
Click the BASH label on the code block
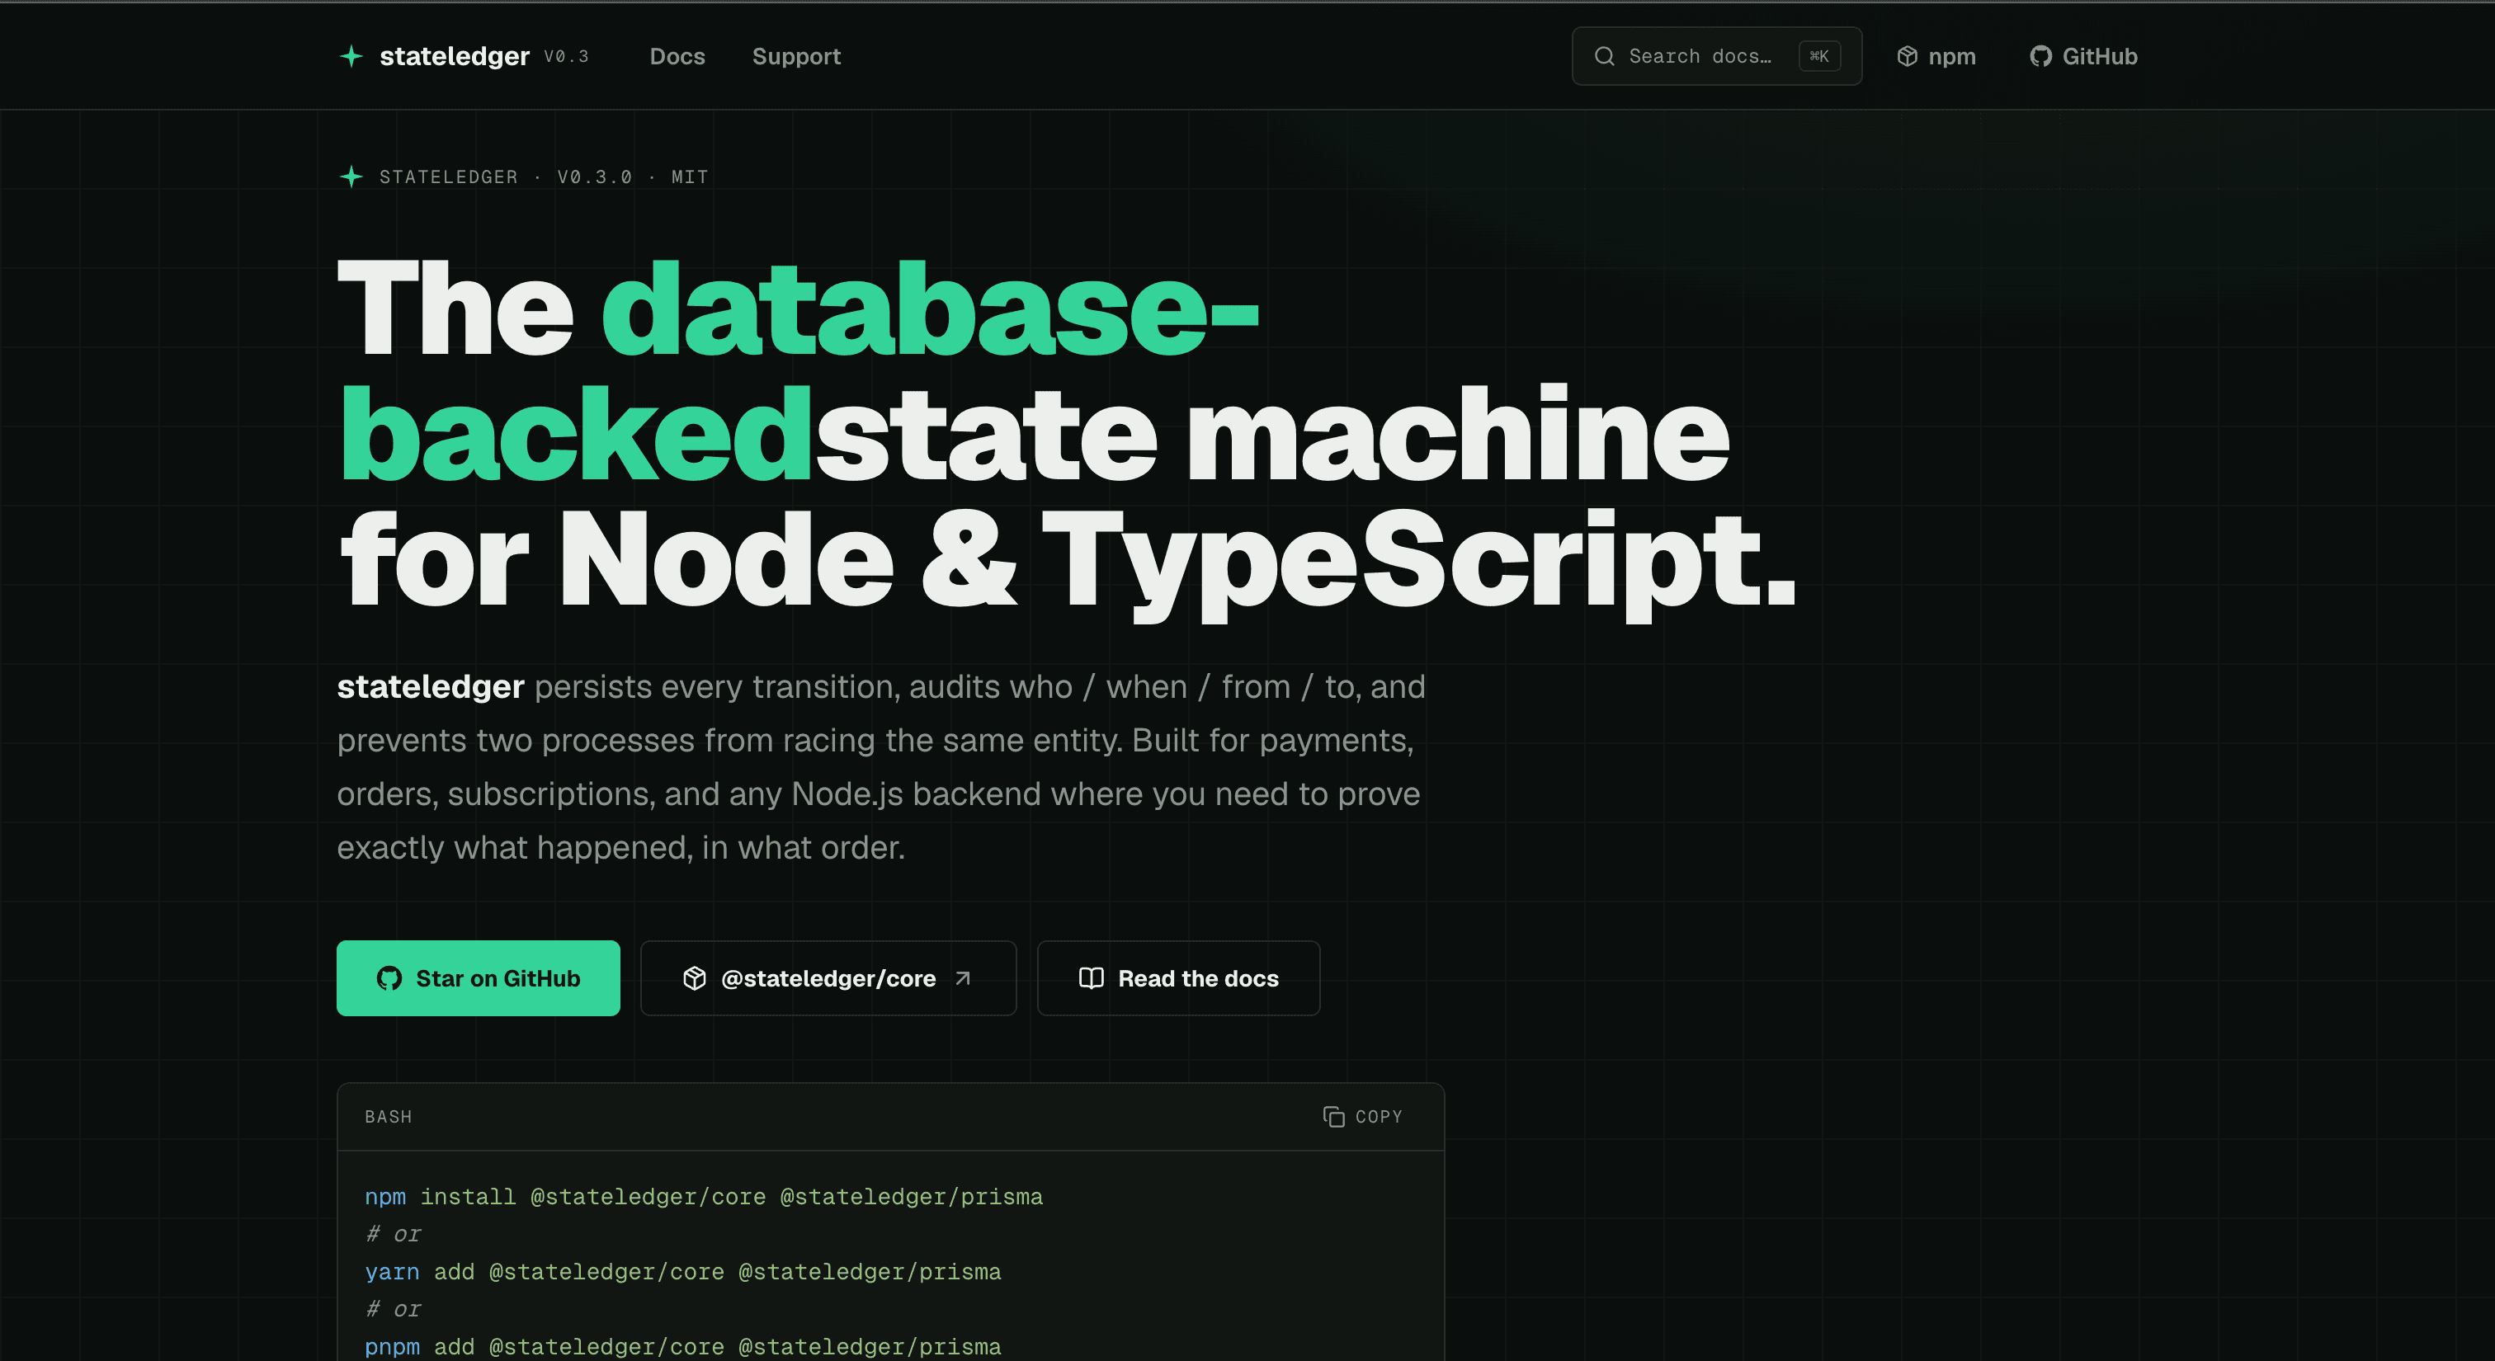click(x=389, y=1116)
